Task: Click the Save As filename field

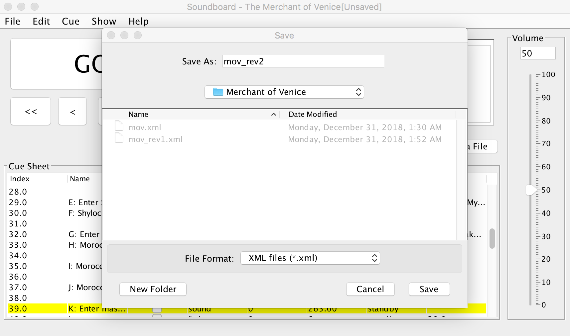Action: pyautogui.click(x=303, y=61)
